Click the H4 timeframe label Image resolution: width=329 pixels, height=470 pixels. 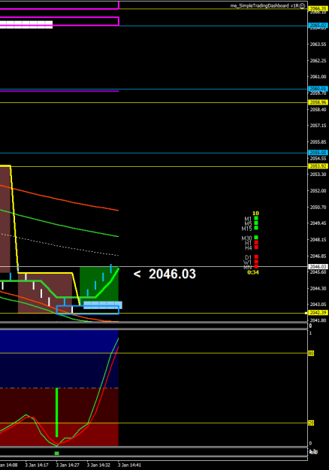click(x=248, y=248)
